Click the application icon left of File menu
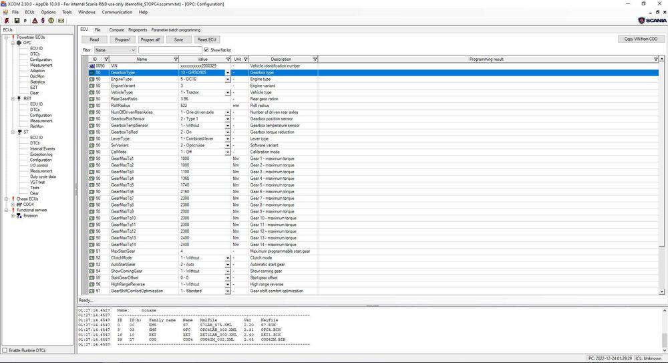 pos(5,13)
